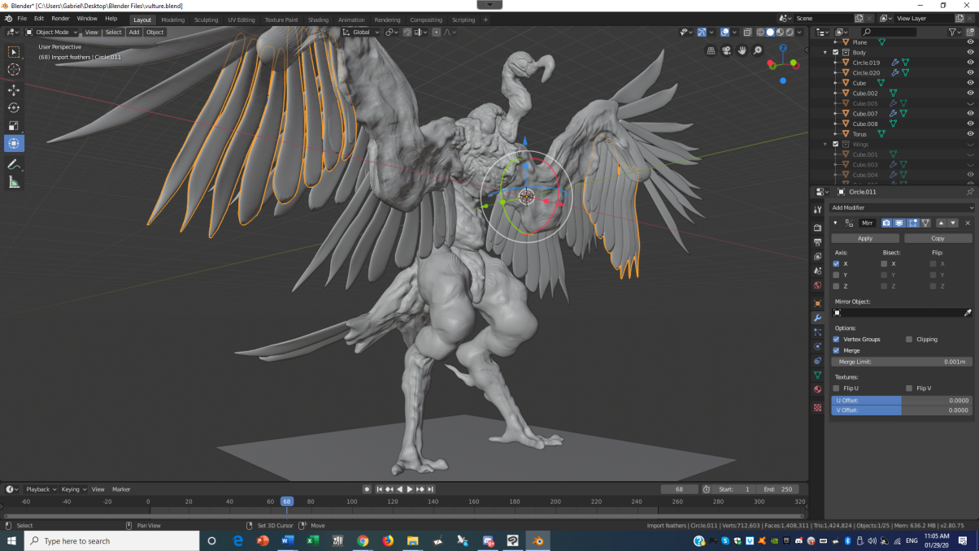
Task: Click the Mirror Object eyedropper icon
Action: click(968, 313)
